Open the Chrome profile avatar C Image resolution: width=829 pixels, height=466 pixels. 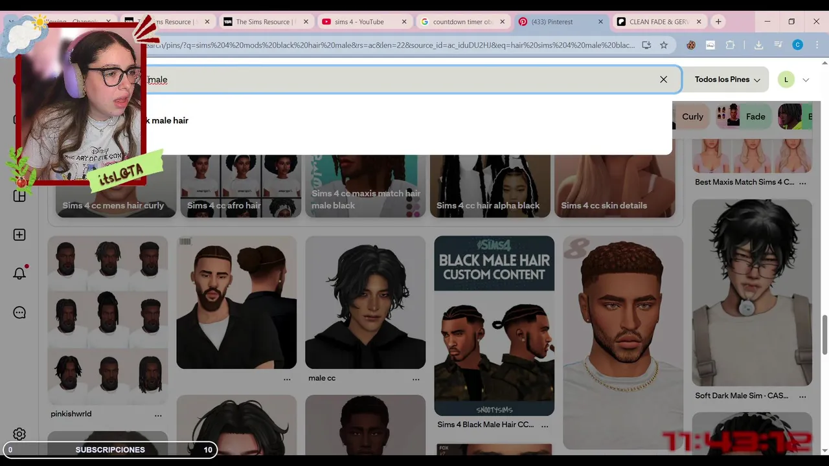click(x=798, y=45)
